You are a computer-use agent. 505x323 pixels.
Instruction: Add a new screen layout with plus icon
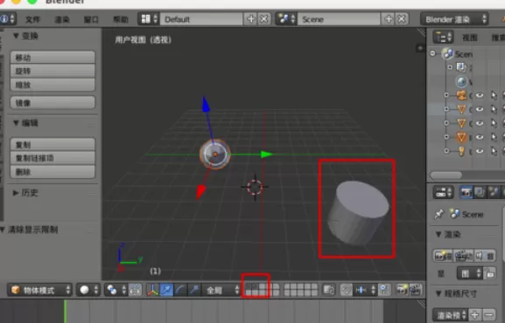[250, 19]
